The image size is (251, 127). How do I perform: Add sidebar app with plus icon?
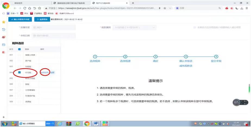4,117
